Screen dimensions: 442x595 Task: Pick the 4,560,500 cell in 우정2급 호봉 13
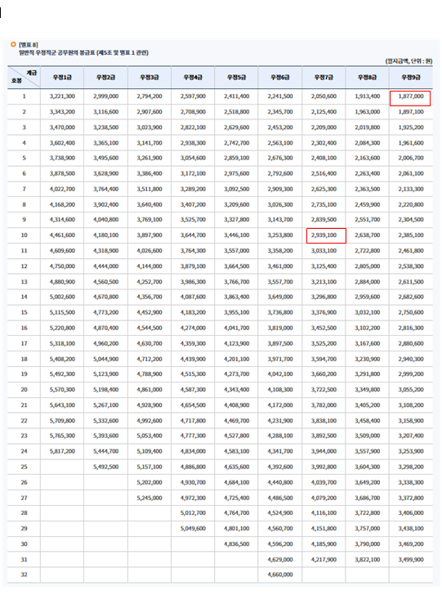[x=106, y=282]
